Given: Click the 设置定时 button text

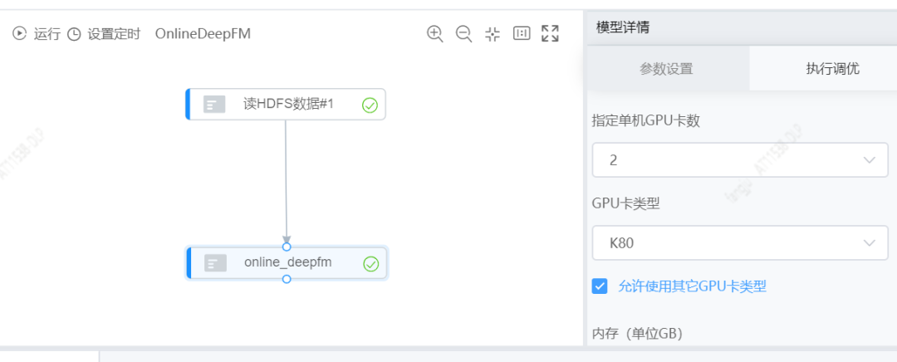Looking at the screenshot, I should point(114,34).
